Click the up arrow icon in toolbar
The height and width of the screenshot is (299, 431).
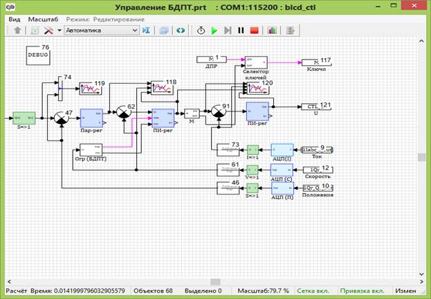point(17,30)
